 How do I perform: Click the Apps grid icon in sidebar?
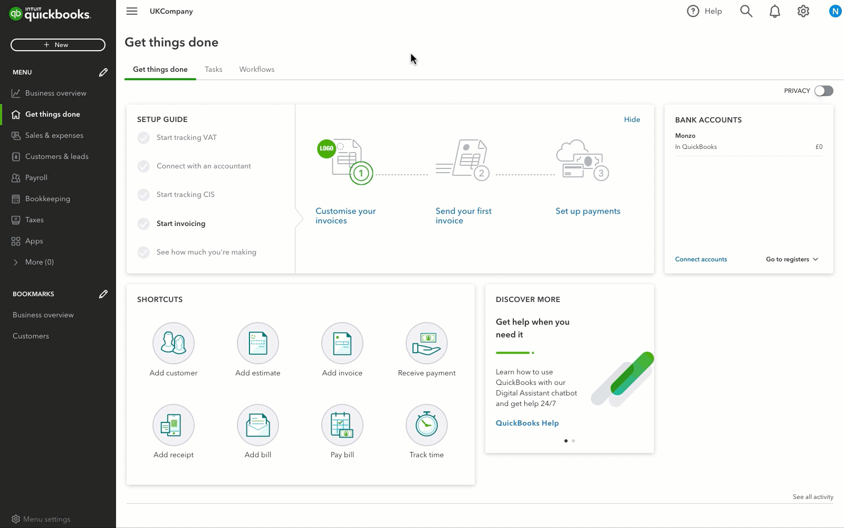point(16,241)
